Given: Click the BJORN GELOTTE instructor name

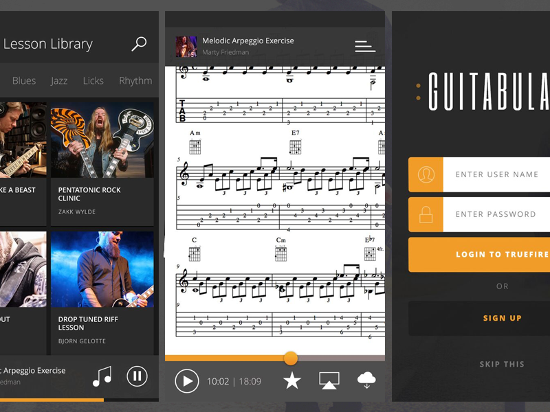Looking at the screenshot, I should pos(82,341).
